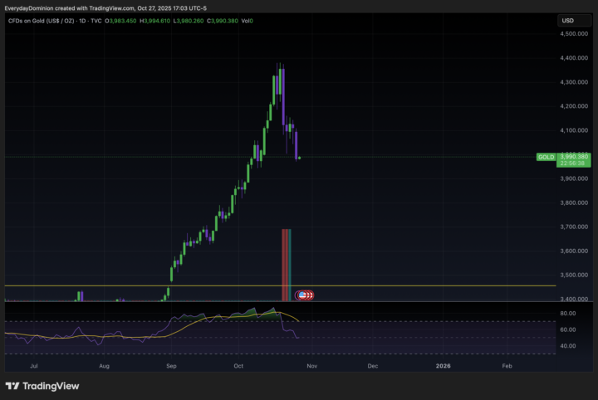Click the Nov label on time axis
Image resolution: width=598 pixels, height=400 pixels.
[x=312, y=366]
